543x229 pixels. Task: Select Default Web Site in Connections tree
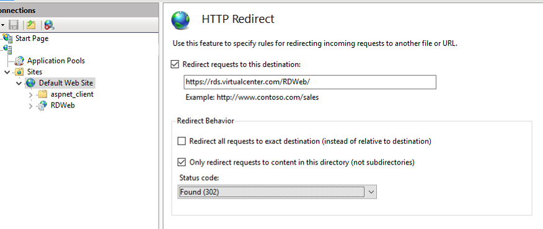66,83
